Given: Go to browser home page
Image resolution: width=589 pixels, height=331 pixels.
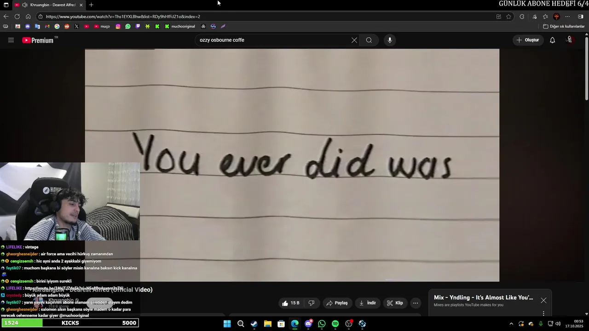Looking at the screenshot, I should tap(28, 17).
